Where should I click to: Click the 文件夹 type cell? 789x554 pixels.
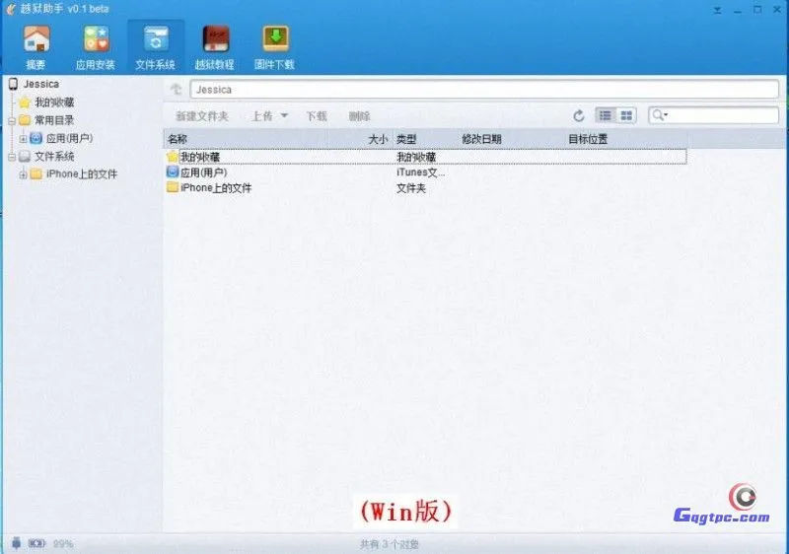point(411,188)
